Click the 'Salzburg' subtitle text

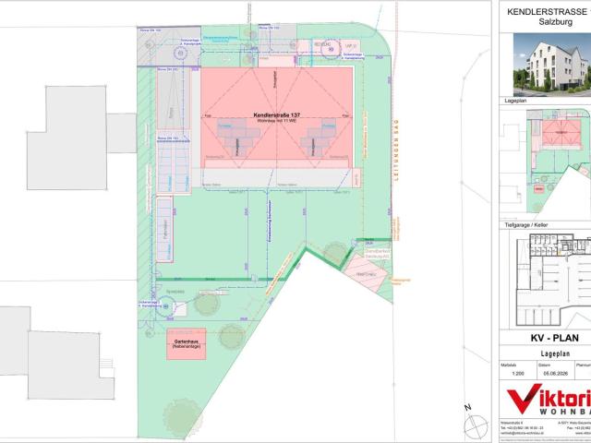(x=555, y=22)
